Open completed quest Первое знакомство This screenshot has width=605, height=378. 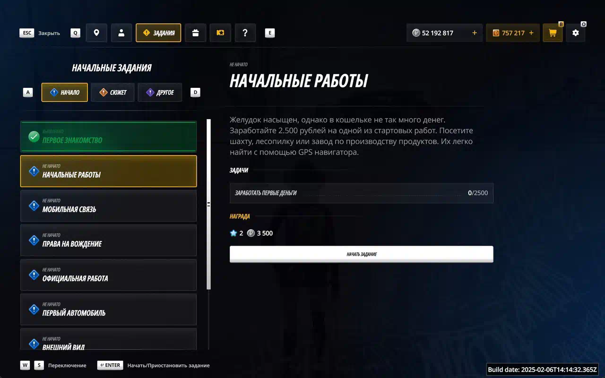(108, 137)
